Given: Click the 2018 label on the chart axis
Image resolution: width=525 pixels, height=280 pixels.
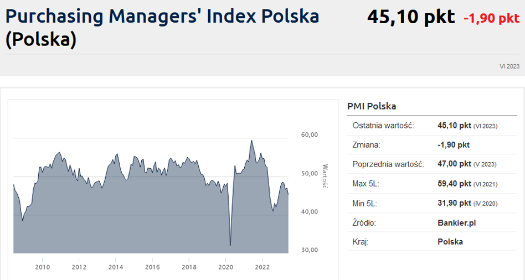Looking at the screenshot, I should (x=189, y=267).
